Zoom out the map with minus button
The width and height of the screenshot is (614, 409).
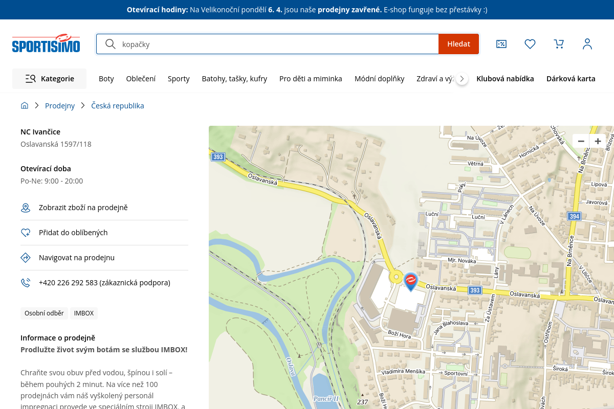(581, 141)
